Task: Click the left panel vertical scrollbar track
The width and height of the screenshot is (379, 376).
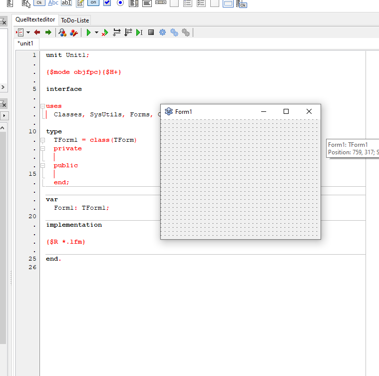Action: [2, 237]
